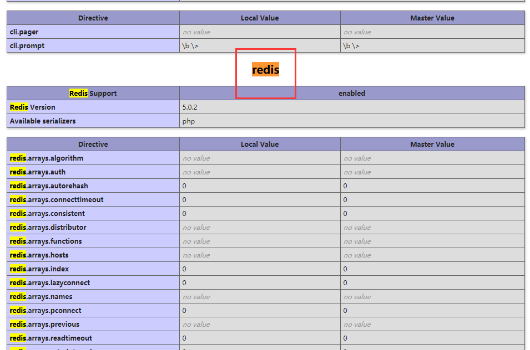Select cli.prompt local value "\b \>"
The height and width of the screenshot is (350, 530).
click(x=190, y=46)
